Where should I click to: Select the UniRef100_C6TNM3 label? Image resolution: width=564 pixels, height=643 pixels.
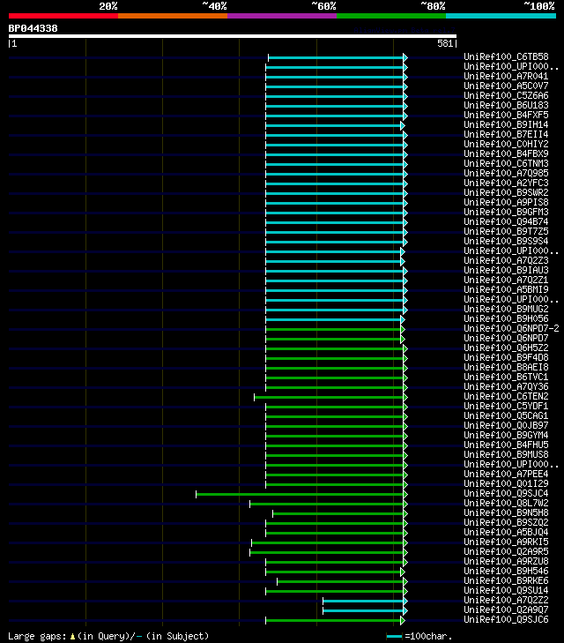click(506, 164)
